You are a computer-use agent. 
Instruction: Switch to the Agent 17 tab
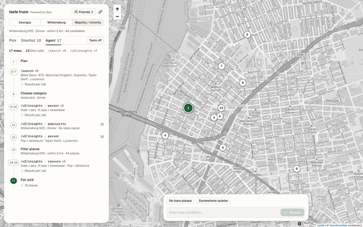[54, 40]
